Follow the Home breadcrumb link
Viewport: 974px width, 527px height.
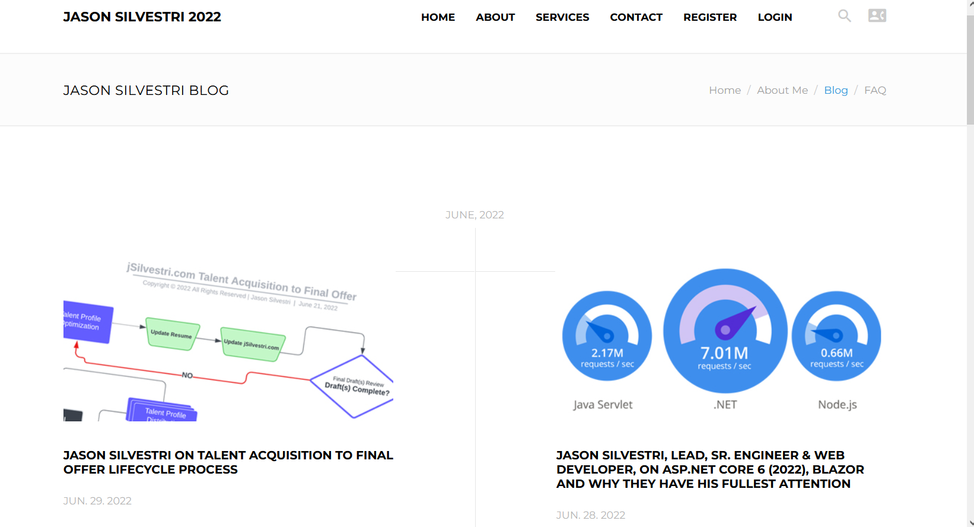(x=725, y=90)
